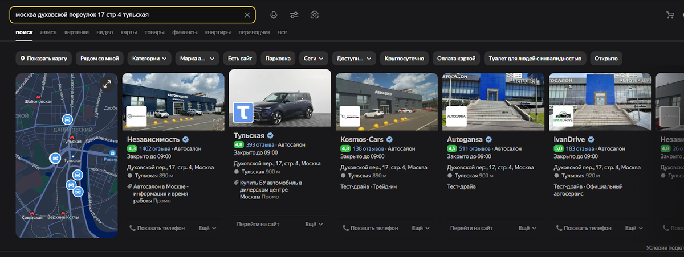Open the Независимость listing title

point(153,139)
